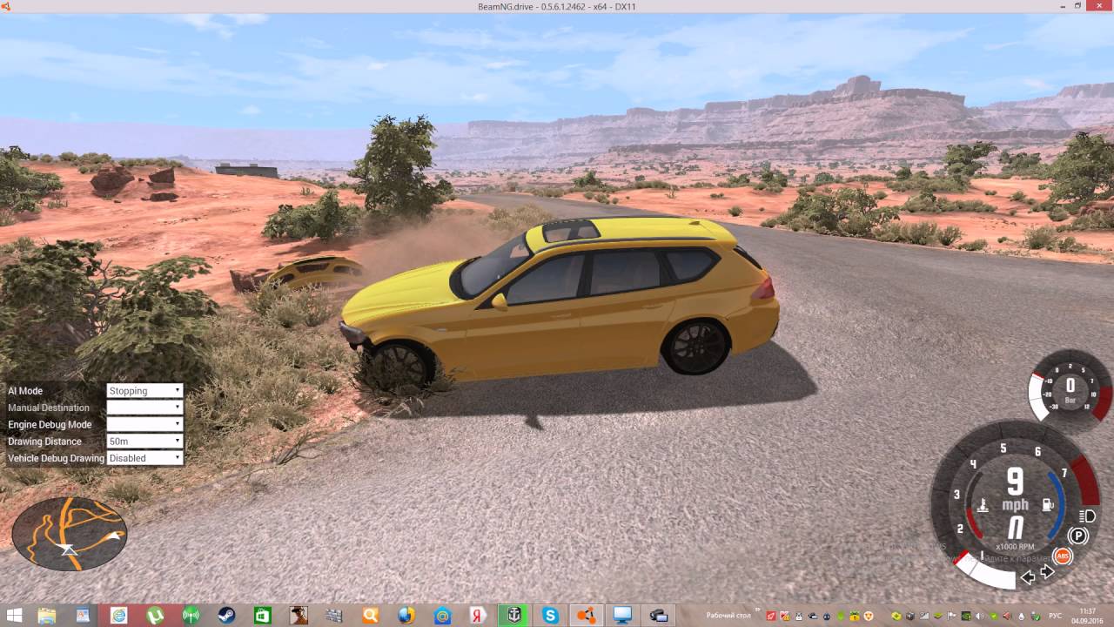1114x627 pixels.
Task: Click the ABS warning indicator
Action: [x=1062, y=556]
